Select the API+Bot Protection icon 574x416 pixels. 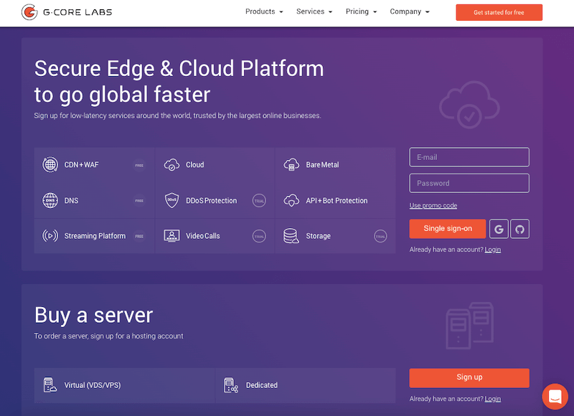(x=292, y=201)
